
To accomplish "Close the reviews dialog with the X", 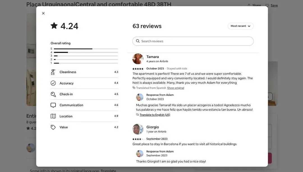I will (x=43, y=13).
